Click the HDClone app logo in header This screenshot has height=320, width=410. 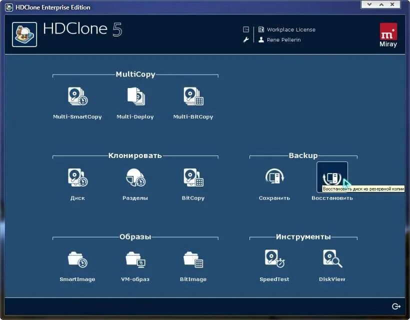24,34
